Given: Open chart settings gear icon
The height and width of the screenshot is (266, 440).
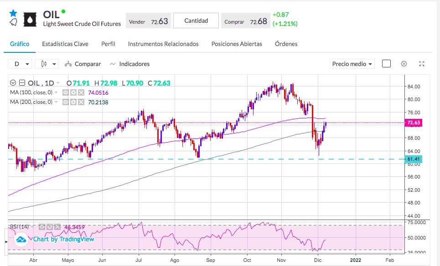Looking at the screenshot, I should (x=404, y=64).
